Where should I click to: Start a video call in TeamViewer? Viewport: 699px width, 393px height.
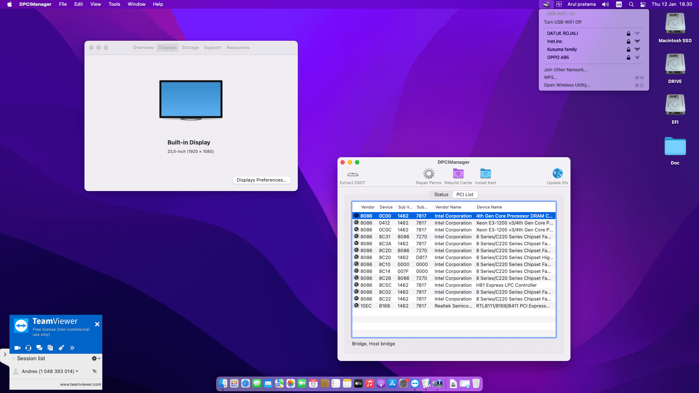[17, 348]
